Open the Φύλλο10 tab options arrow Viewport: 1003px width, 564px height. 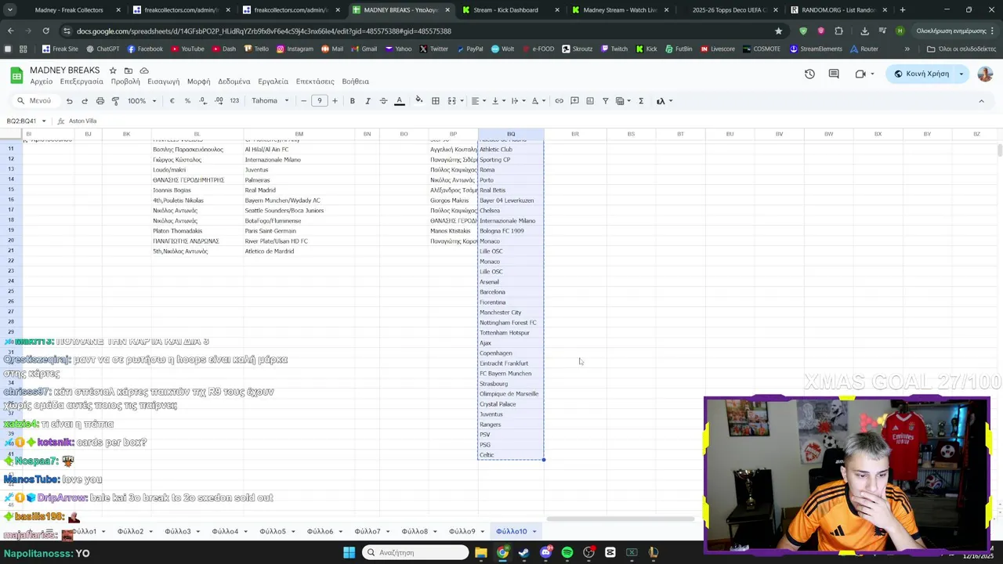[x=534, y=531]
